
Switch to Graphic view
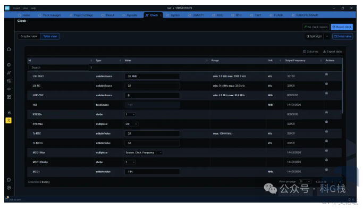(29, 36)
